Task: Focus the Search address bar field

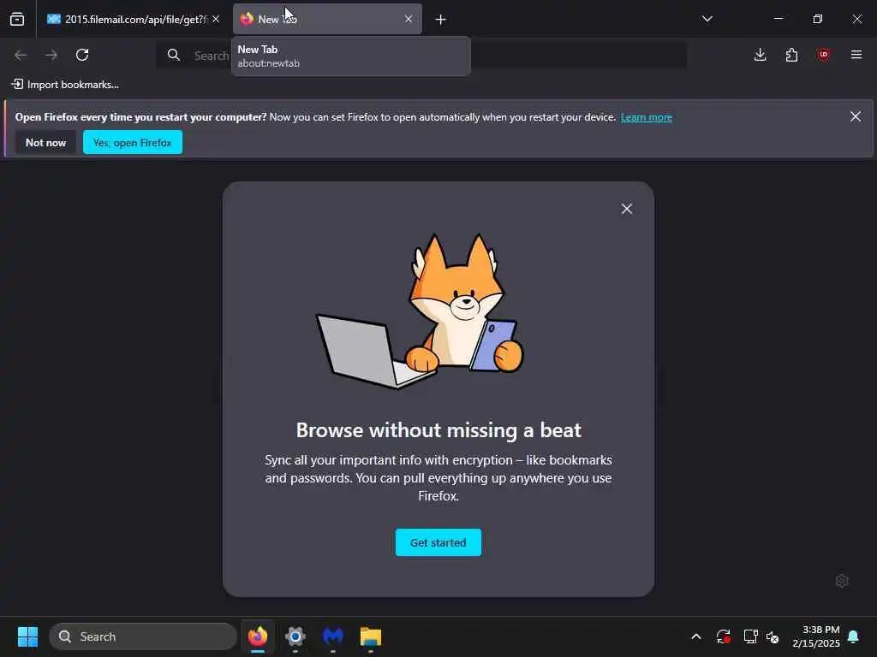Action: tap(421, 56)
